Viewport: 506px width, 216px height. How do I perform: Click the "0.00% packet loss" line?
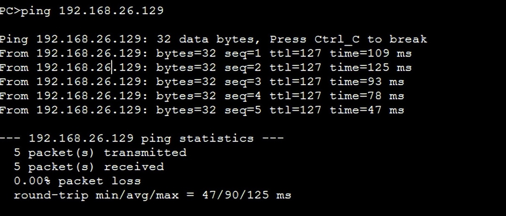click(77, 181)
